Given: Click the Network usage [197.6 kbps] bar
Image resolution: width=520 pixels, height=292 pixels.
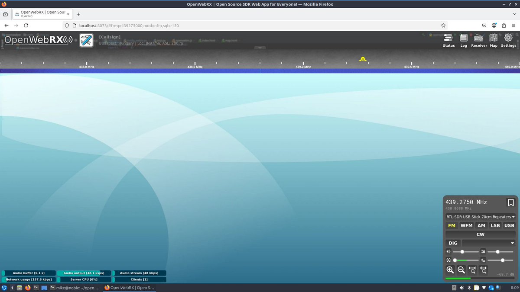Looking at the screenshot, I should (29, 279).
